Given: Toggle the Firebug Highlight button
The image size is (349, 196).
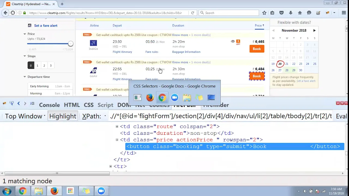Looking at the screenshot, I should [x=63, y=116].
